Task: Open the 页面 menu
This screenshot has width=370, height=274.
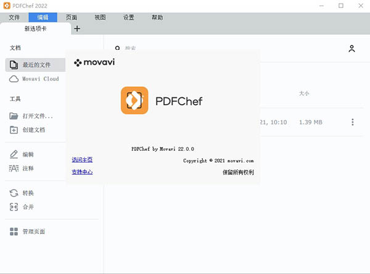Action: pos(72,17)
